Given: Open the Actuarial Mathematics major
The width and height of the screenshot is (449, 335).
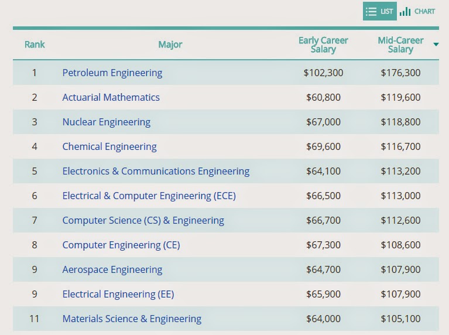Looking at the screenshot, I should [111, 97].
